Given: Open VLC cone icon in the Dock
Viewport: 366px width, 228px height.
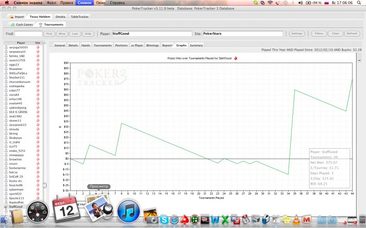Looking at the screenshot, I should click(296, 219).
